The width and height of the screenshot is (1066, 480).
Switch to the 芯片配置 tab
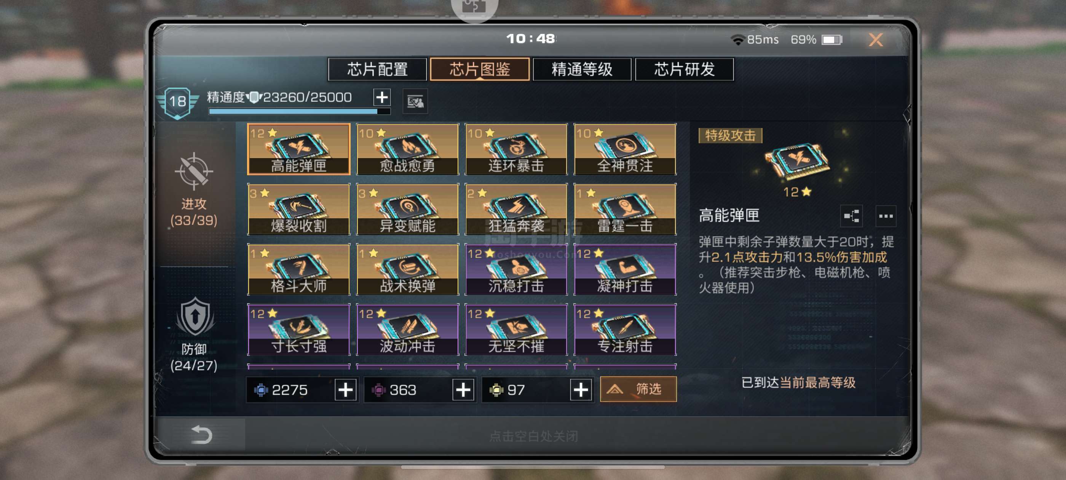coord(377,69)
